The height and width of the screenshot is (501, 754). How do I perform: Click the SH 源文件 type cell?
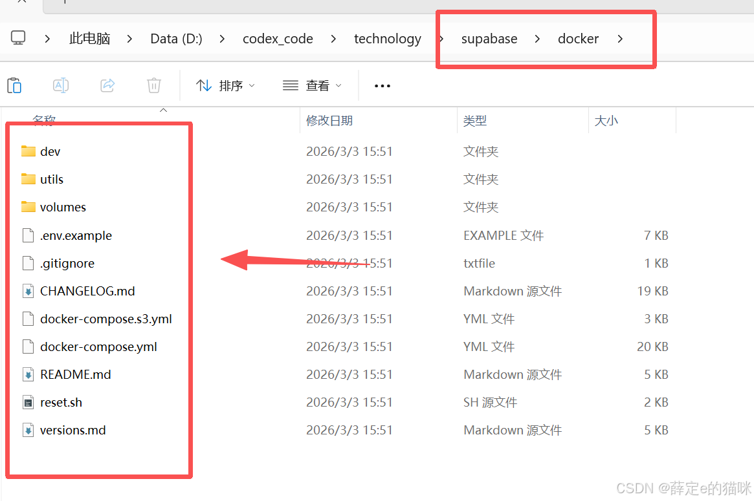(490, 403)
